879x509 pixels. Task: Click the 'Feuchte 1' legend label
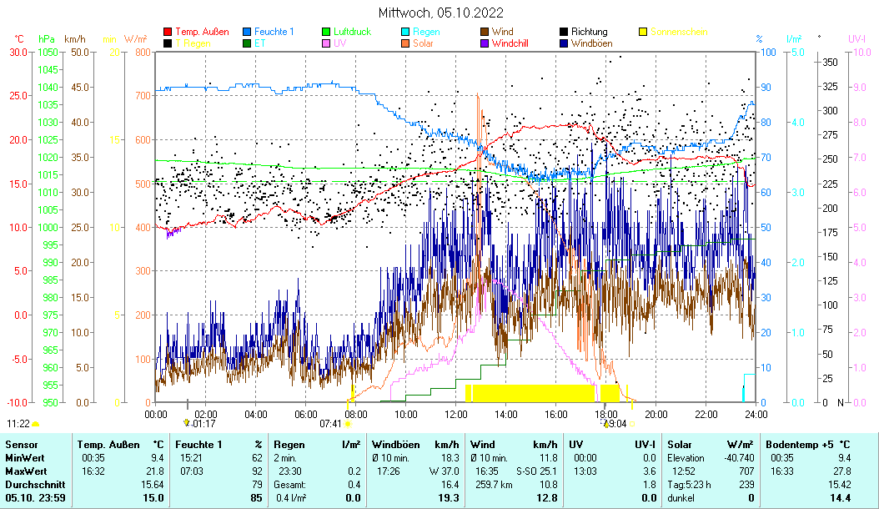[274, 32]
